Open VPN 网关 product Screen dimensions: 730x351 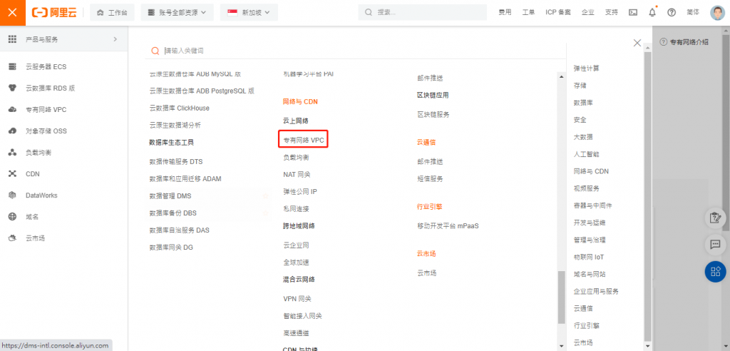(x=297, y=299)
